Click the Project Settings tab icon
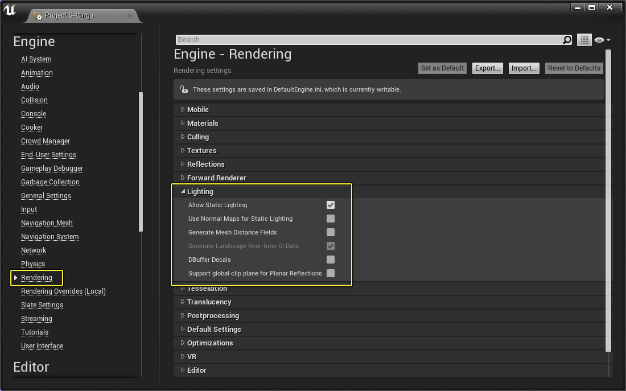Viewport: 626px width, 391px height. (x=38, y=16)
